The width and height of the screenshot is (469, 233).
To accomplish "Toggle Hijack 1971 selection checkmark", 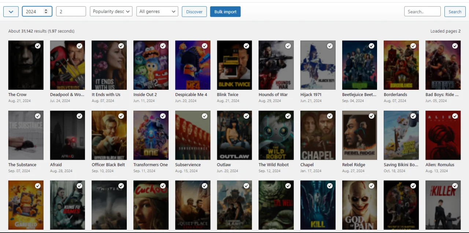I will click(330, 46).
